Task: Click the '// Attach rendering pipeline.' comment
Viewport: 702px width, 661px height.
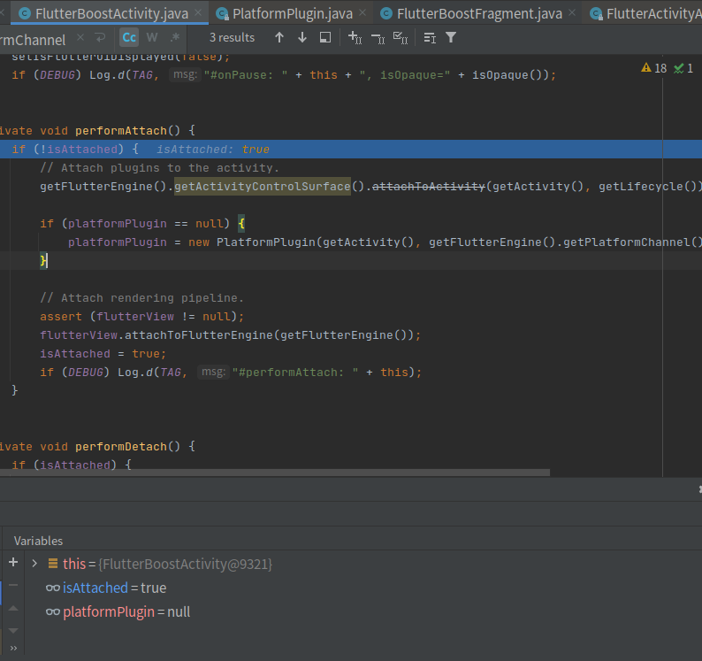Action: click(x=142, y=298)
